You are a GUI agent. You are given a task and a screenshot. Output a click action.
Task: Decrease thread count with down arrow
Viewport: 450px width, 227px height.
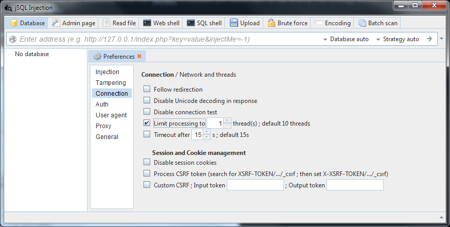point(227,126)
